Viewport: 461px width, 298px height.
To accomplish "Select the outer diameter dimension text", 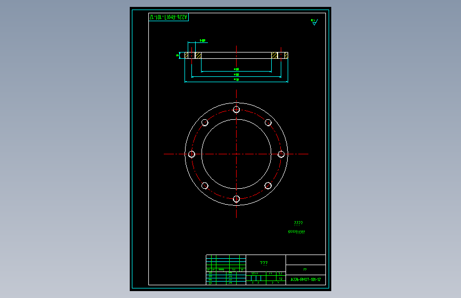I will tap(237, 80).
